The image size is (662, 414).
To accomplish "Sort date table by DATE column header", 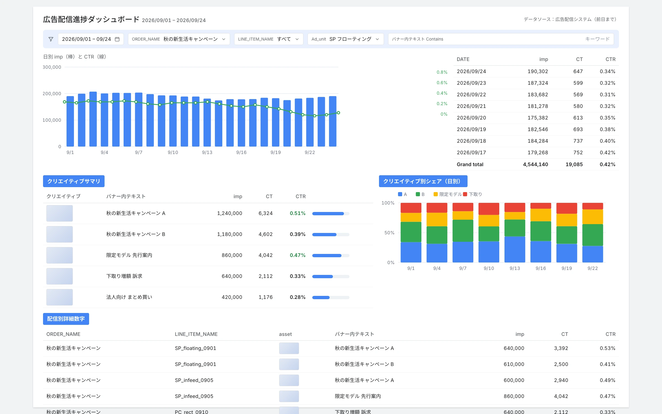I will coord(463,59).
